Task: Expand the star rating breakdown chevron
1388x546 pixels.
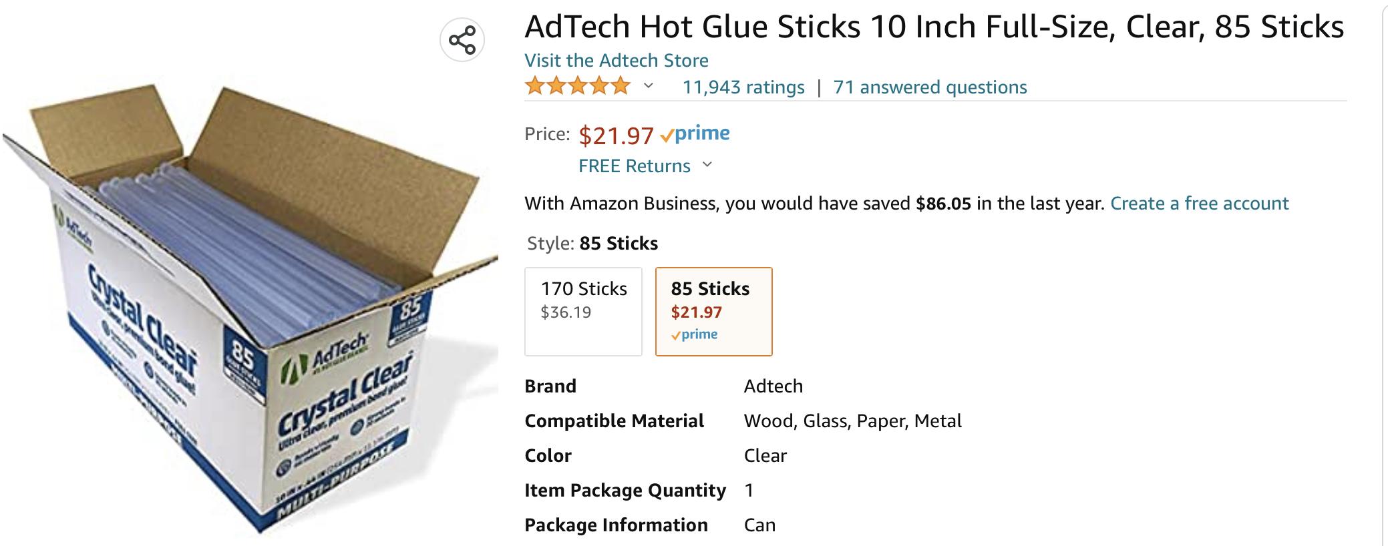Action: pyautogui.click(x=648, y=87)
